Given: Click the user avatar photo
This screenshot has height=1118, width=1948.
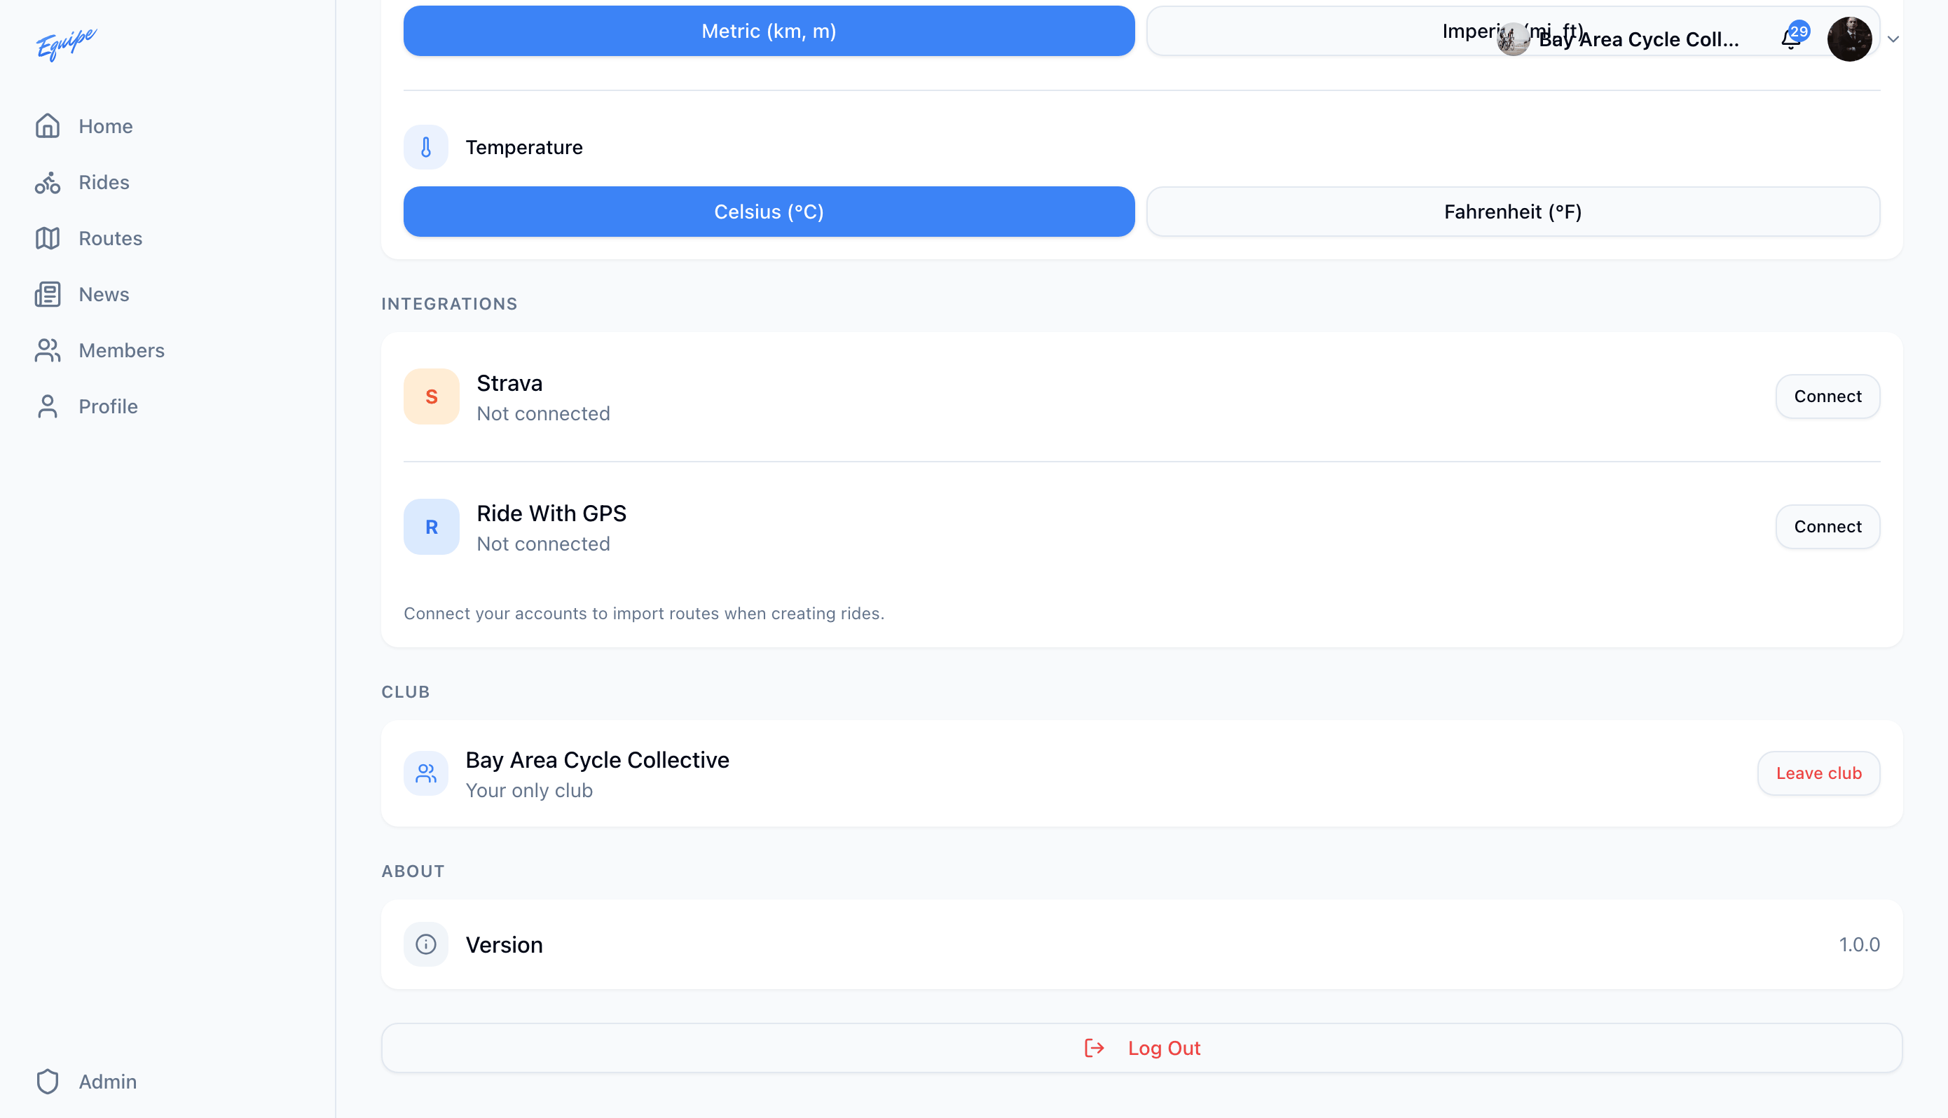Looking at the screenshot, I should click(1849, 39).
